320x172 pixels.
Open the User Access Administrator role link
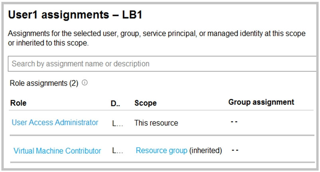click(x=55, y=123)
